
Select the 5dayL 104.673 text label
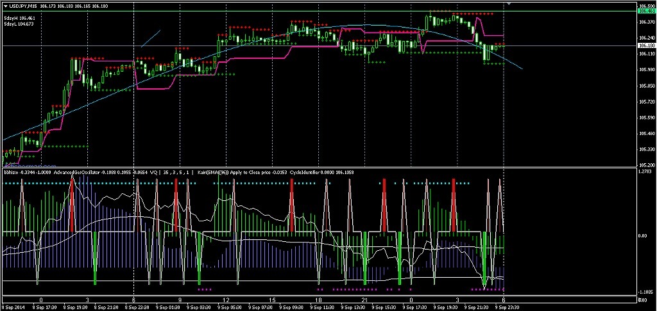pos(19,24)
